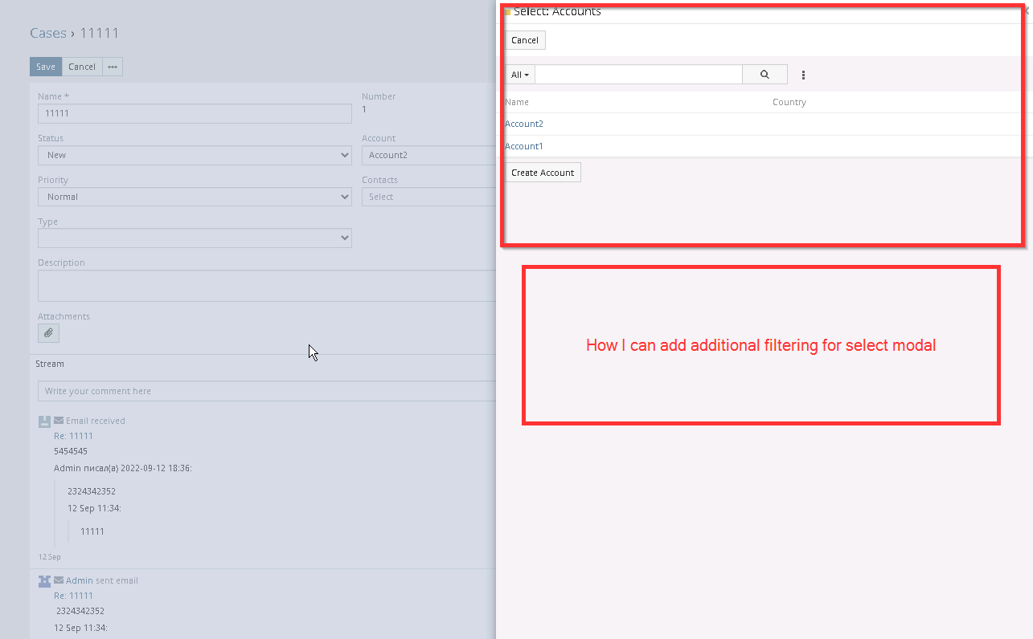Sort by the Name column header
This screenshot has height=639, width=1033.
pos(517,102)
